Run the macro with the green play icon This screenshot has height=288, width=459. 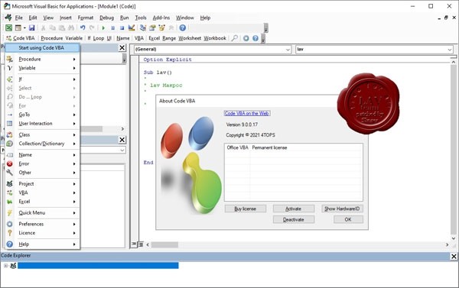(103, 28)
